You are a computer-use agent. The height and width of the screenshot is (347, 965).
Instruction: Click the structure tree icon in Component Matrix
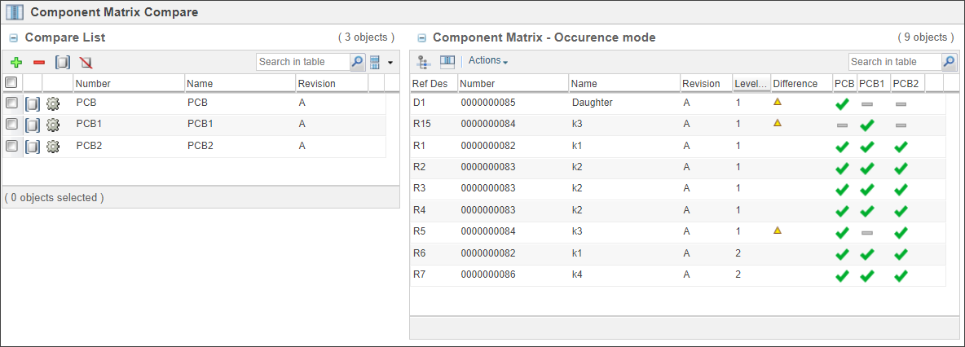point(424,62)
